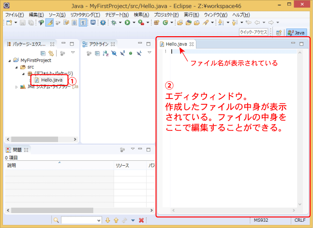Click the Open Type folder icon

click(180, 23)
